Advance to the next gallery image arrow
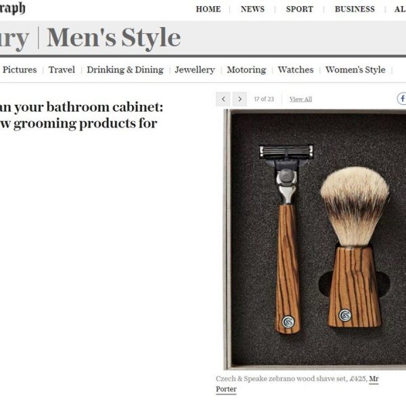The image size is (406, 406). point(240,99)
